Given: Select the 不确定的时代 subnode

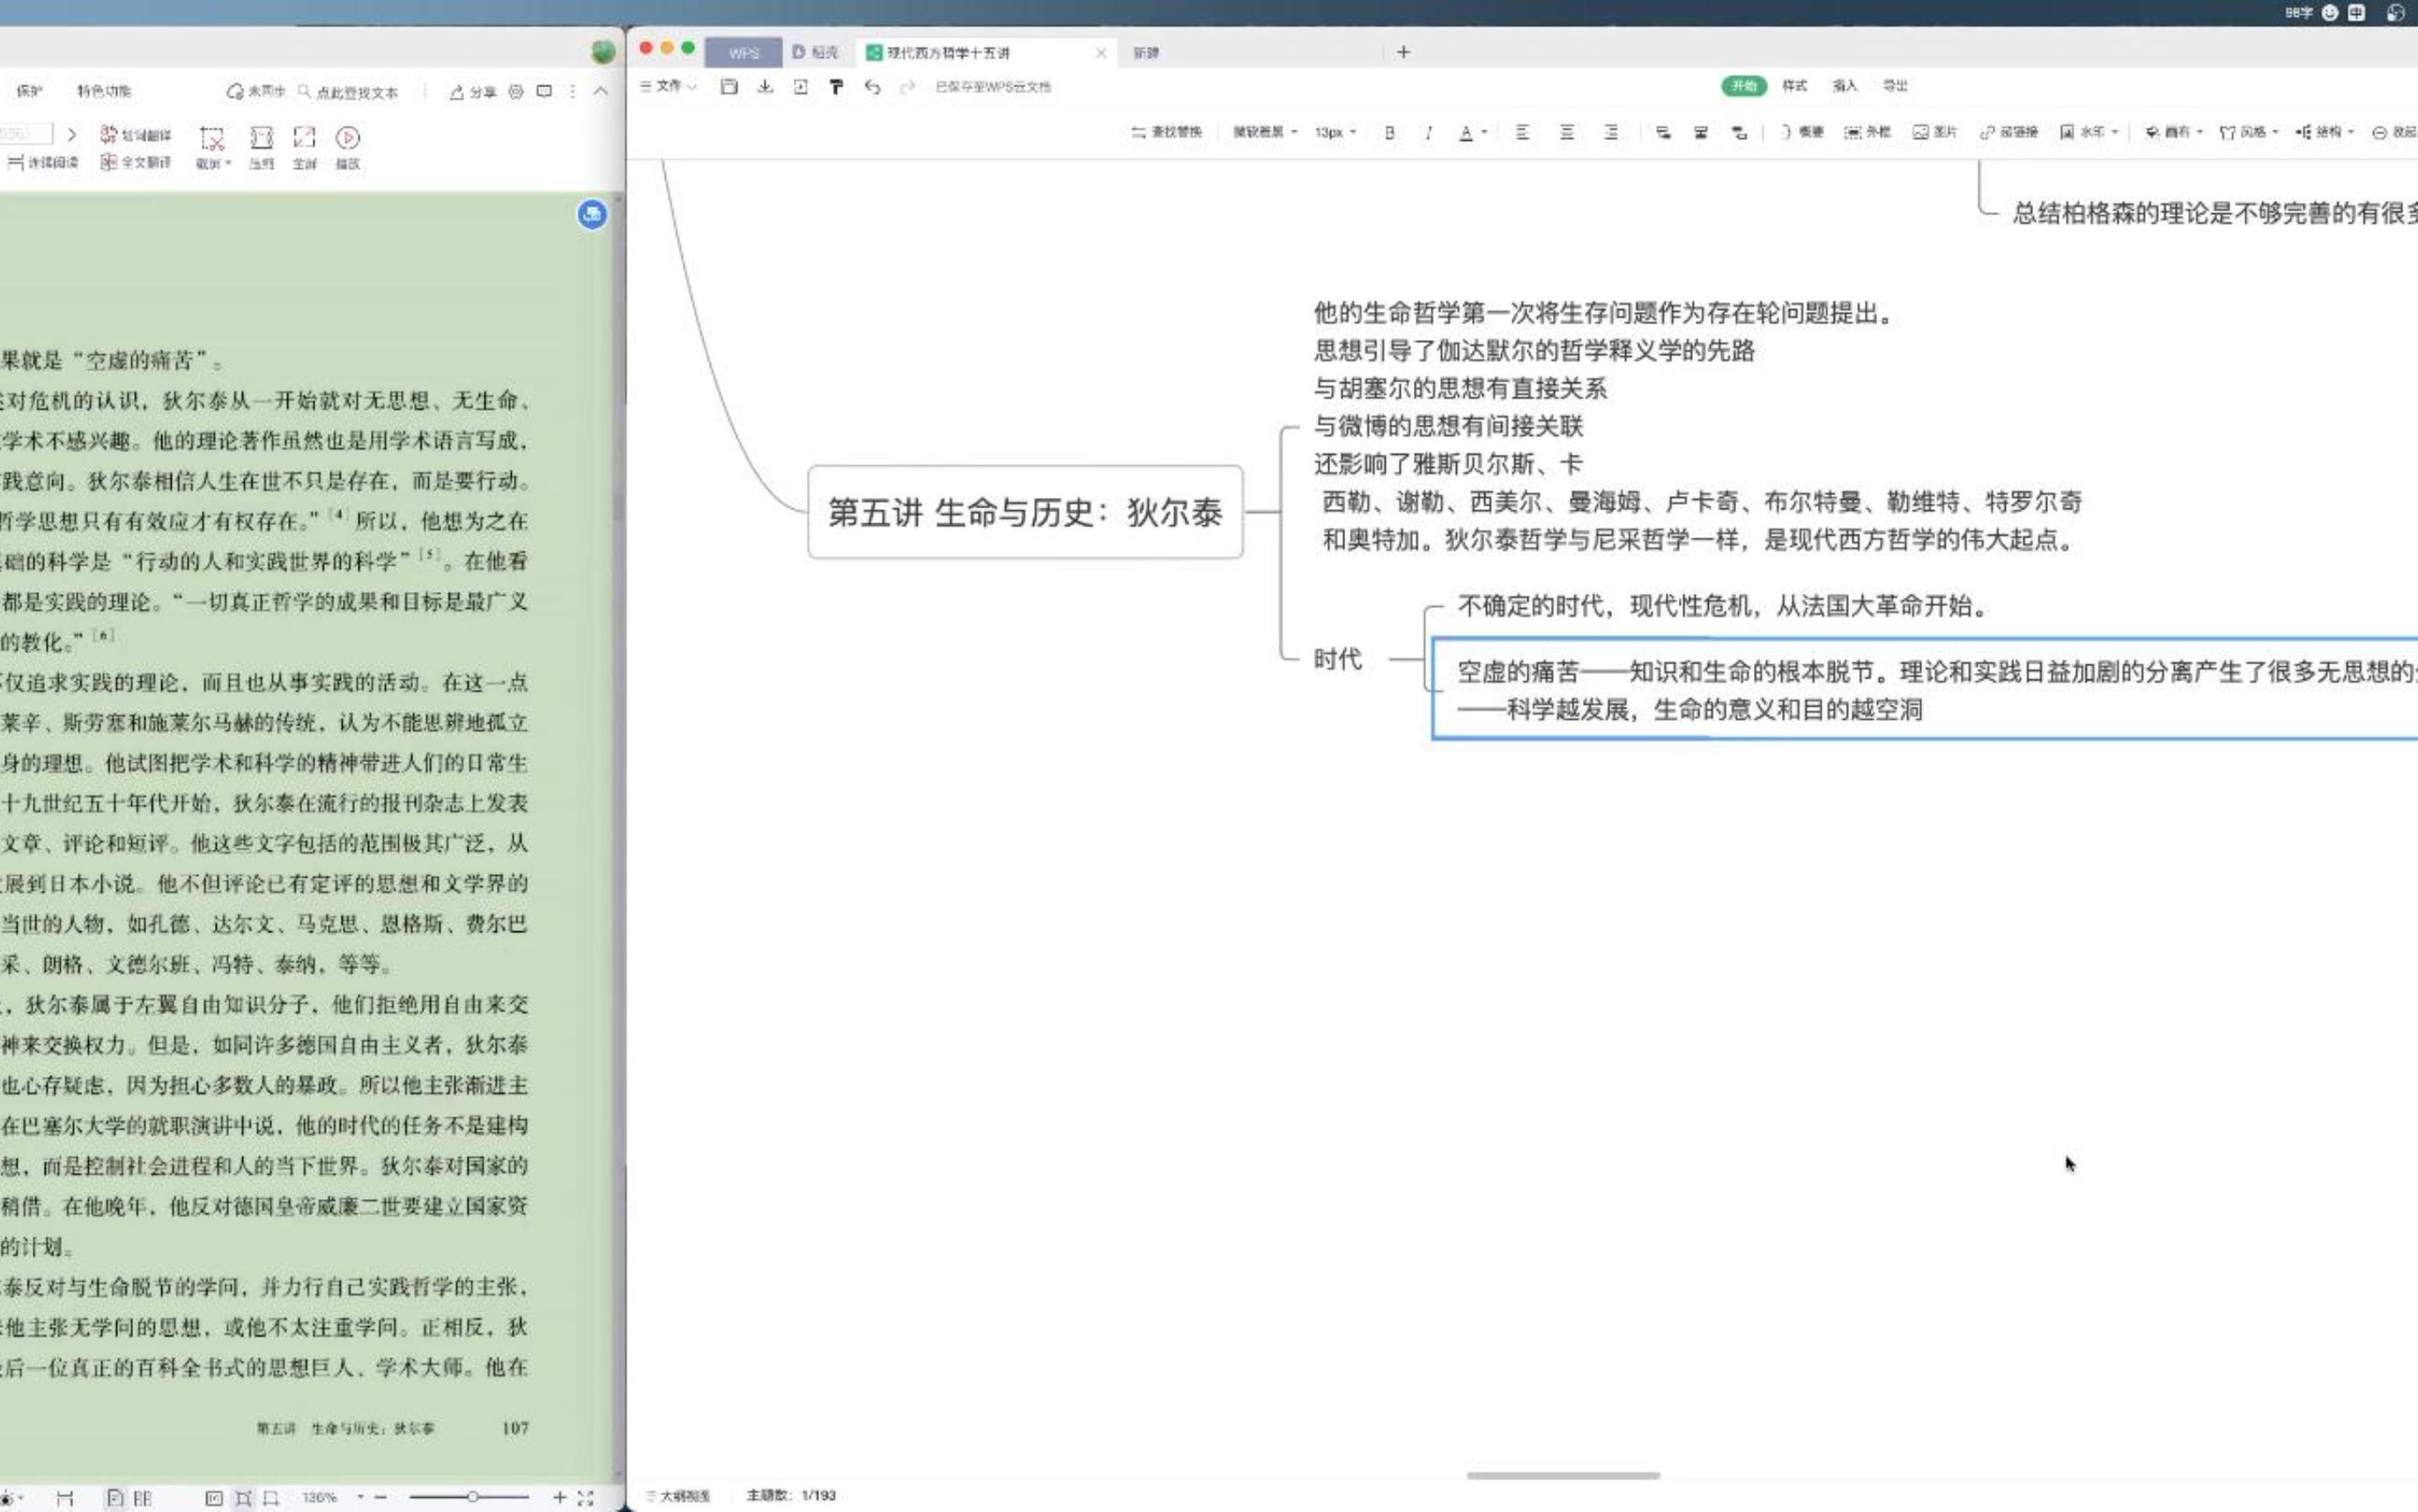Looking at the screenshot, I should tap(1724, 605).
